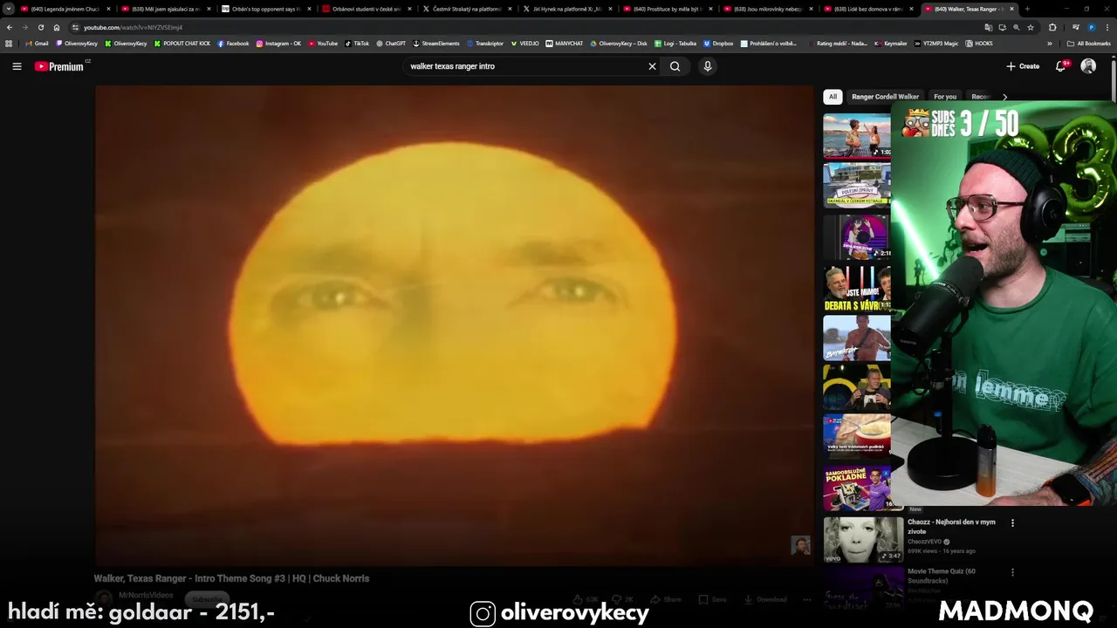The width and height of the screenshot is (1117, 628).
Task: Open the MrNorrisVideos channel link
Action: [146, 596]
